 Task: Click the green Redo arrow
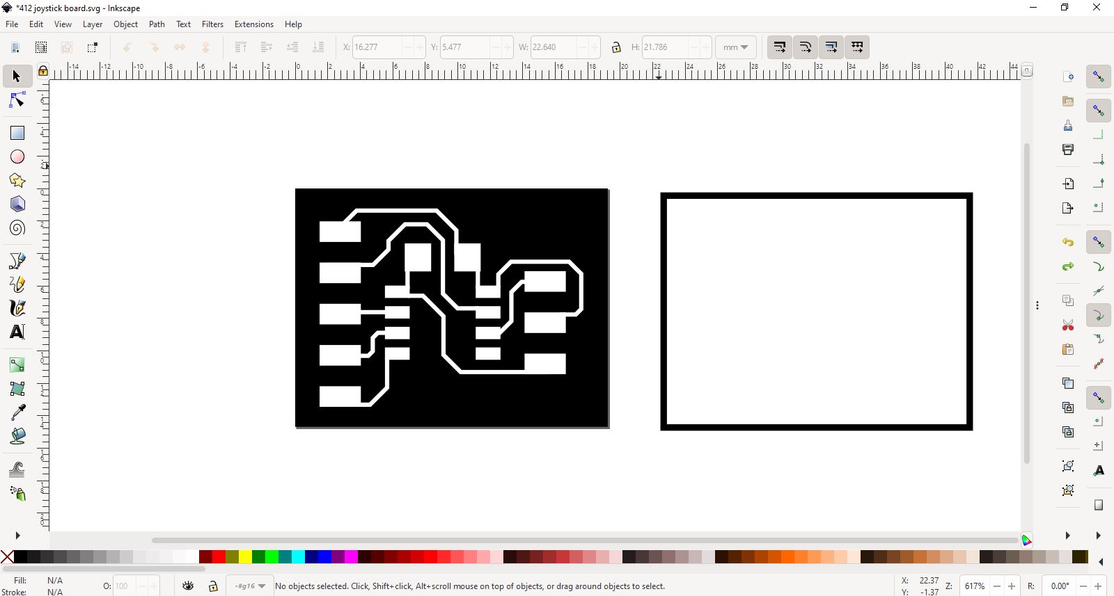[1068, 266]
